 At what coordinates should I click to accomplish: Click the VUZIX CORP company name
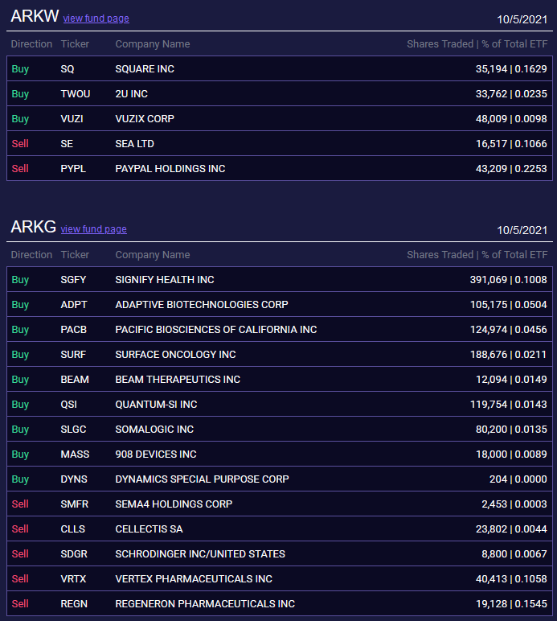[x=145, y=119]
